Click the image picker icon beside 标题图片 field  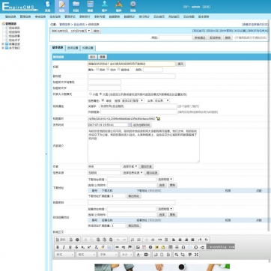tap(158, 118)
